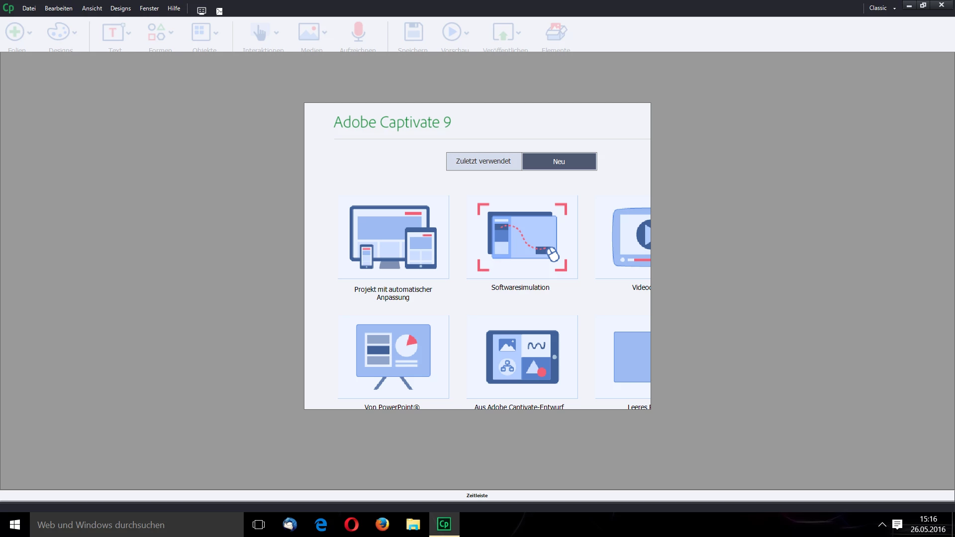Screen dimensions: 955x537
Task: Expand the Classic workspace dropdown
Action: 894,8
